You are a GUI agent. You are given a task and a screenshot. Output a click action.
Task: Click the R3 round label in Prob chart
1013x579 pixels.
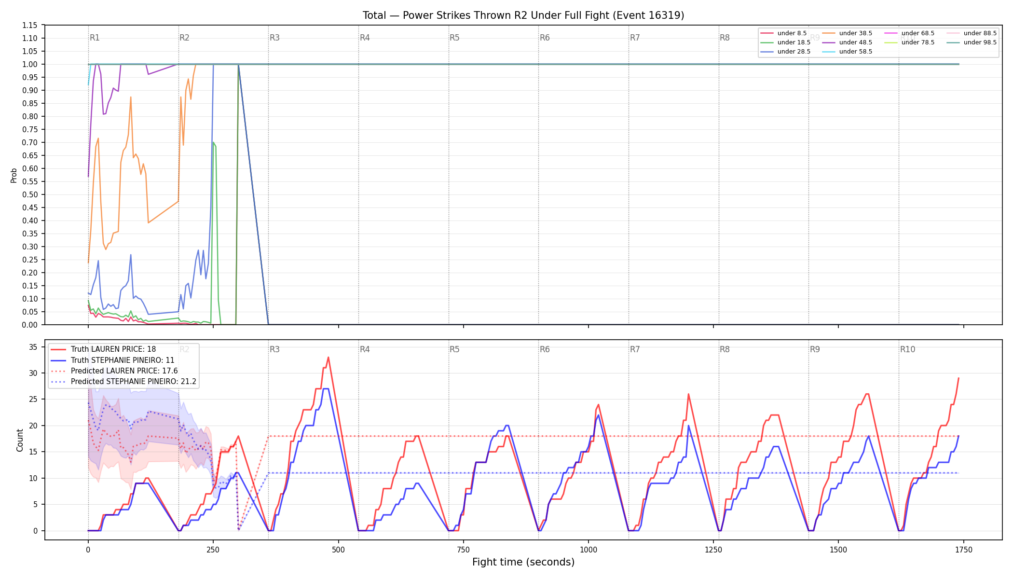coord(274,38)
